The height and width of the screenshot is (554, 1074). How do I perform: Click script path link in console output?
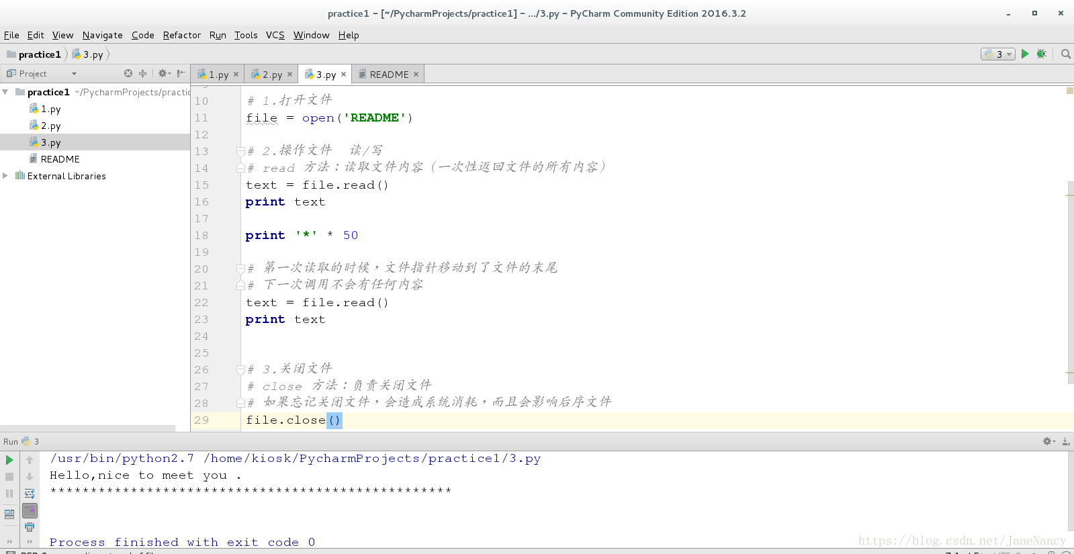coord(373,459)
